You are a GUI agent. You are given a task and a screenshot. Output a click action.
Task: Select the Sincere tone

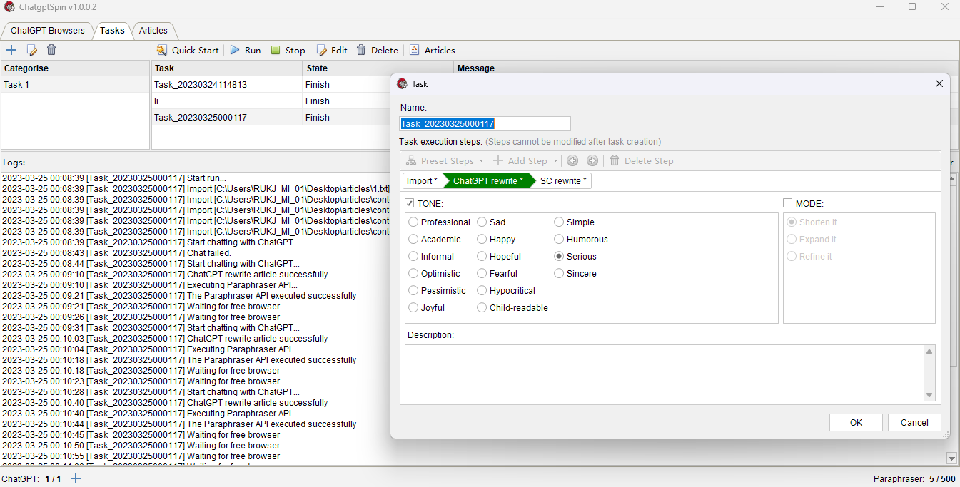[575, 274]
